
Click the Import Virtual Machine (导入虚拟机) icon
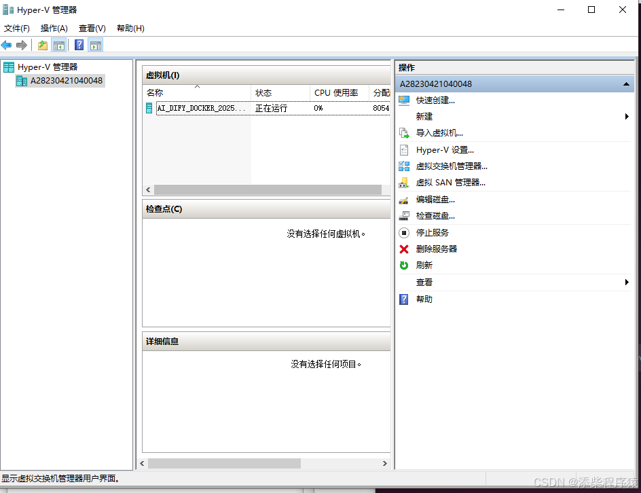tap(404, 133)
